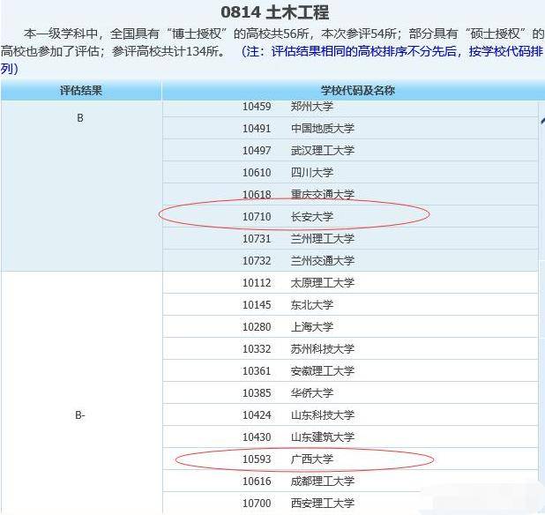Select the 安徽理工大学 entry
This screenshot has width=545, height=515.
(x=350, y=370)
